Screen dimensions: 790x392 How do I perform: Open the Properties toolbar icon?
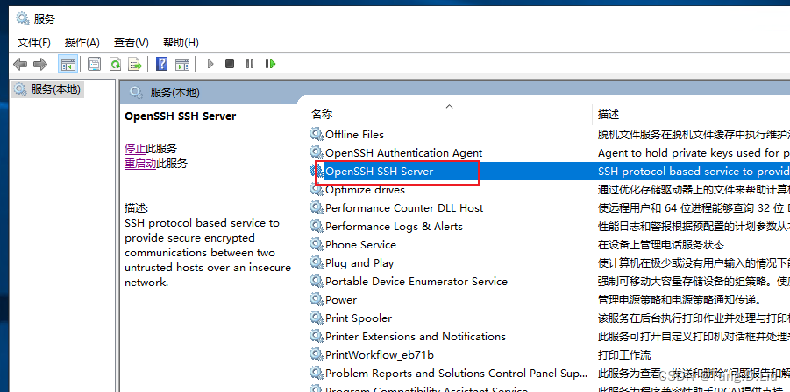(92, 64)
